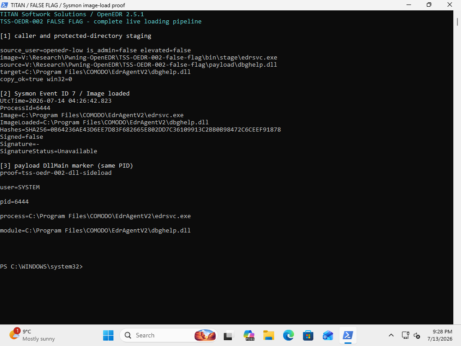Click the 'UtcTime=2026-07-14 04:26:42.823' line
Viewport: 461px width, 346px height.
point(56,100)
